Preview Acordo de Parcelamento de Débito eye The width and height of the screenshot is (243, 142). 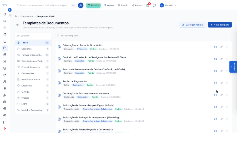[216, 71]
